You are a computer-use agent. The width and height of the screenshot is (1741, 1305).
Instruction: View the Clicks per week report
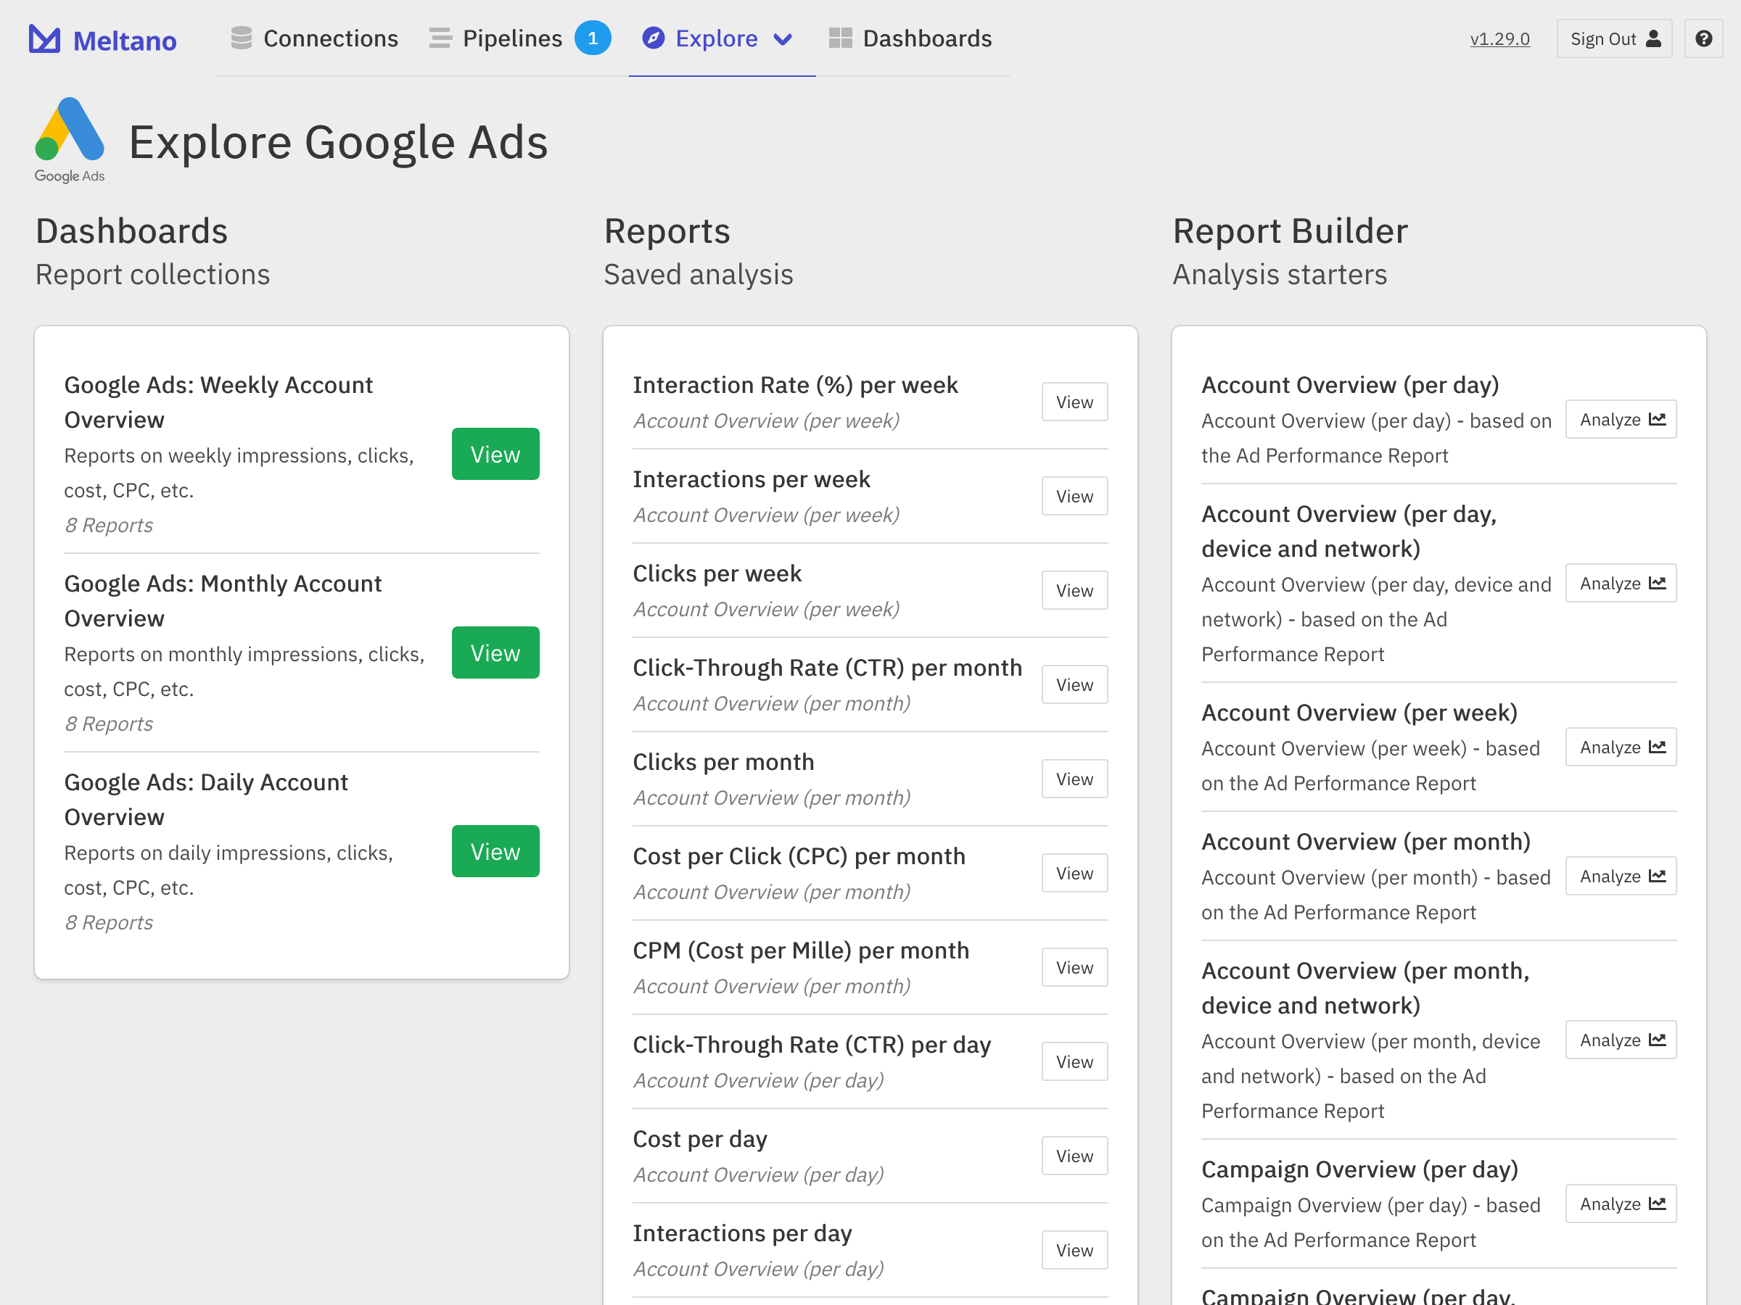(1074, 590)
